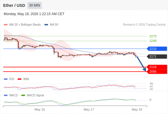Select the 2210 pivot price label

click(x=157, y=49)
